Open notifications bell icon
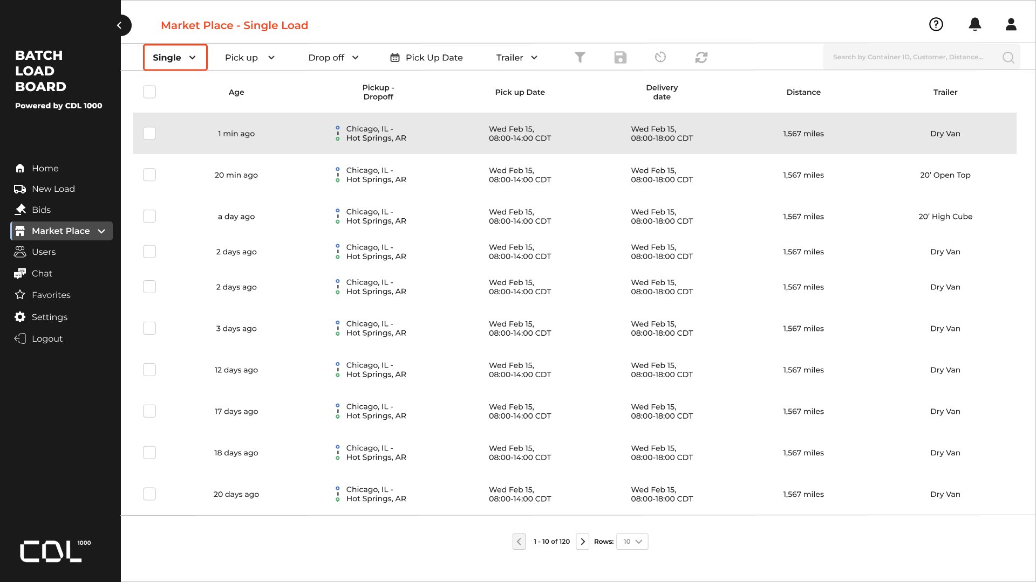 [975, 24]
